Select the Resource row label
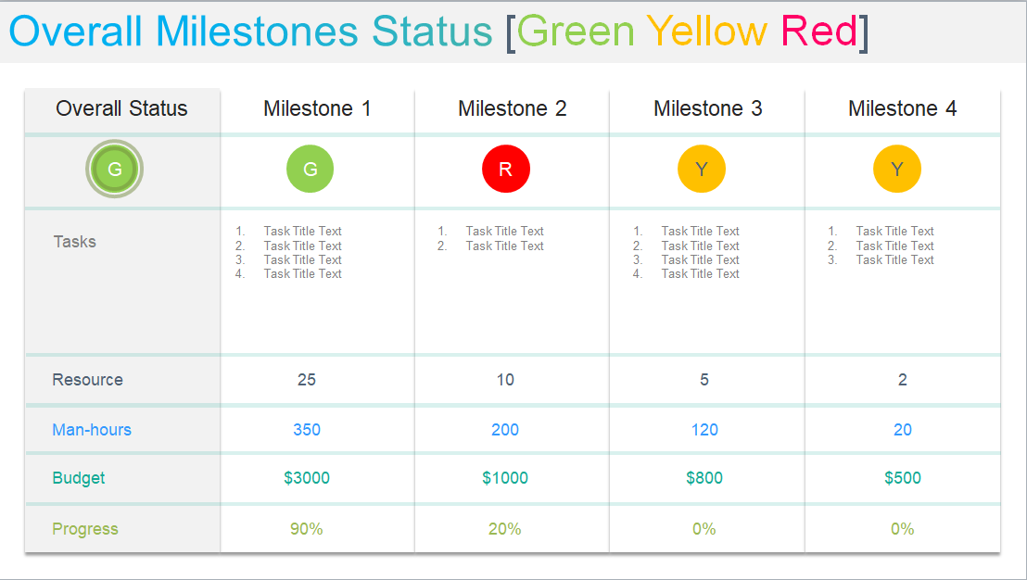1027x580 pixels. click(x=87, y=380)
